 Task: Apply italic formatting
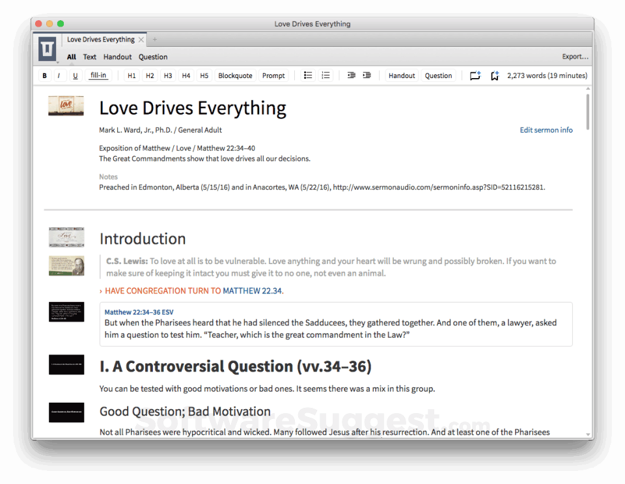click(x=60, y=75)
